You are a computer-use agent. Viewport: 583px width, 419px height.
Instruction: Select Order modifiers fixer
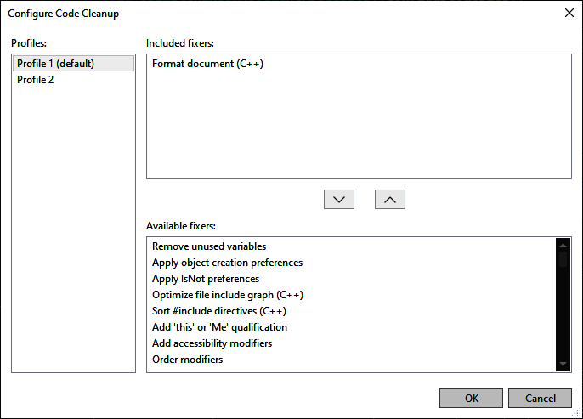[x=187, y=360]
